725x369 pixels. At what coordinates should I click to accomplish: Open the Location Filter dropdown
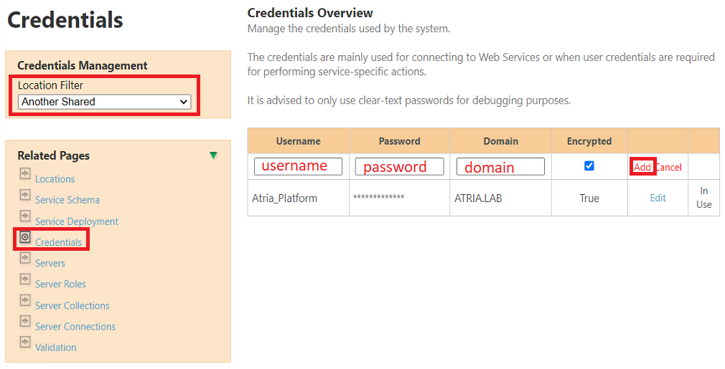(x=104, y=102)
